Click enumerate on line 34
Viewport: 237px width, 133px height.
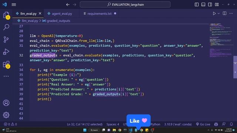pyautogui.click(x=64, y=70)
